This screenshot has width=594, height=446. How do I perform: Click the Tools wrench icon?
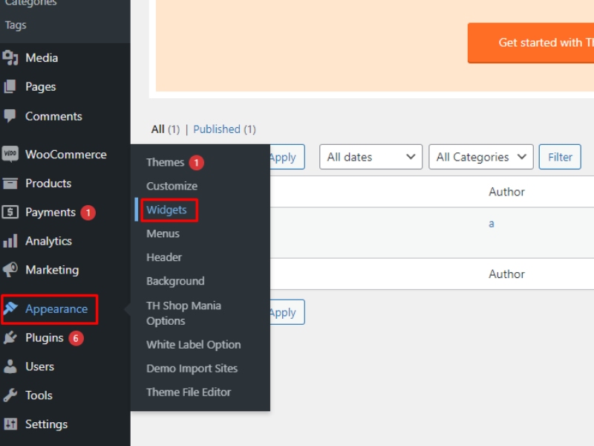point(10,395)
